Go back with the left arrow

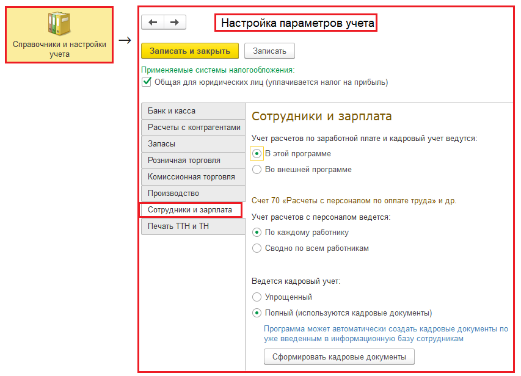(153, 22)
